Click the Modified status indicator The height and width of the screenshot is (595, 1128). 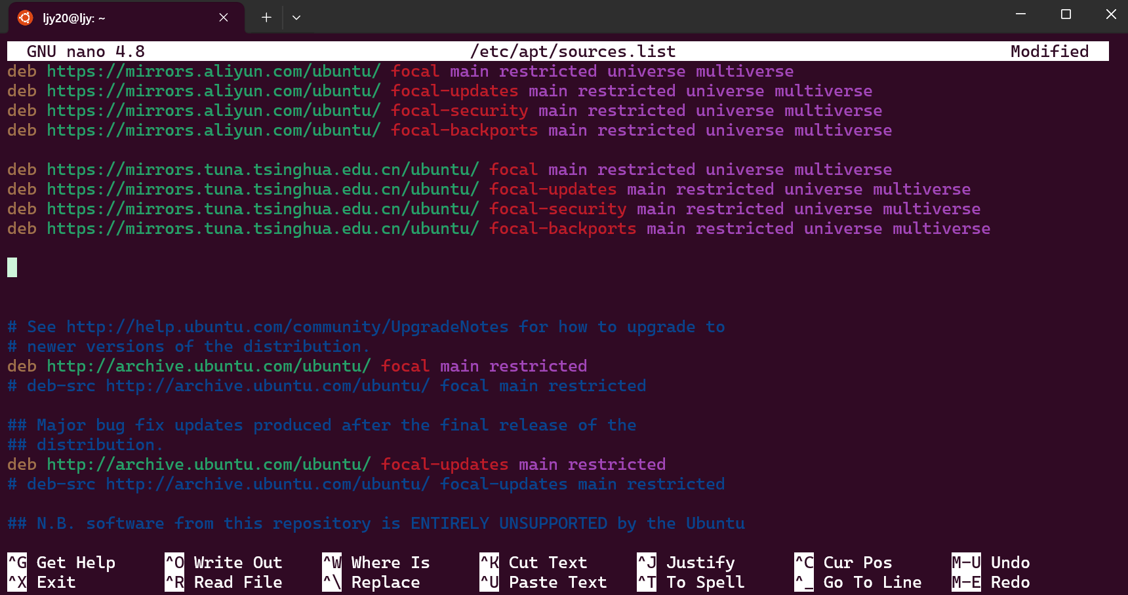coord(1049,52)
